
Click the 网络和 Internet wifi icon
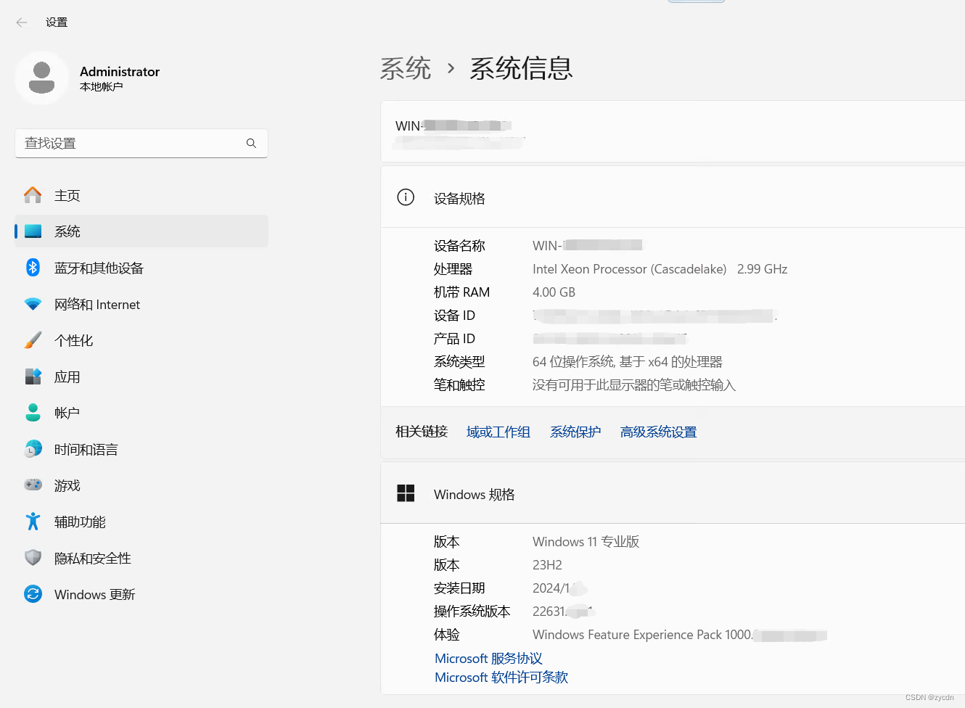pyautogui.click(x=33, y=304)
